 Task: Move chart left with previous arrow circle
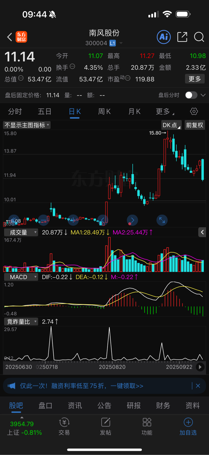coord(103,220)
